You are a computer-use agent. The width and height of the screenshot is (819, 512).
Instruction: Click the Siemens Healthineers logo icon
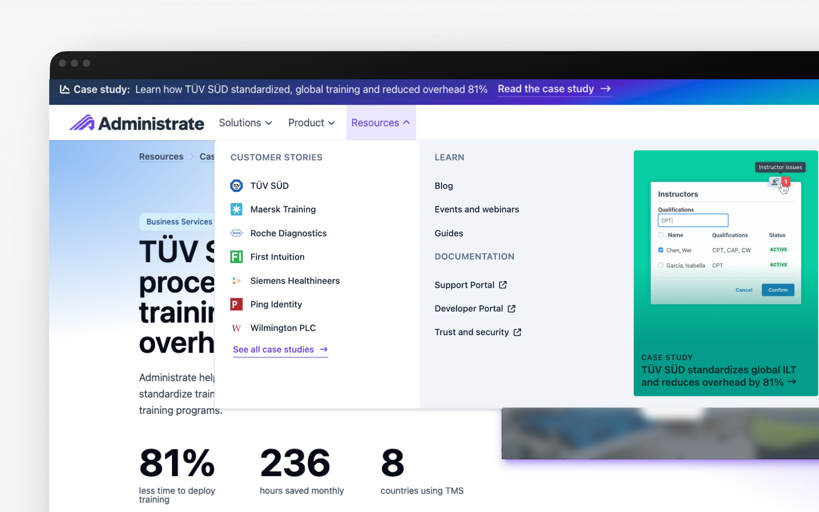[236, 281]
